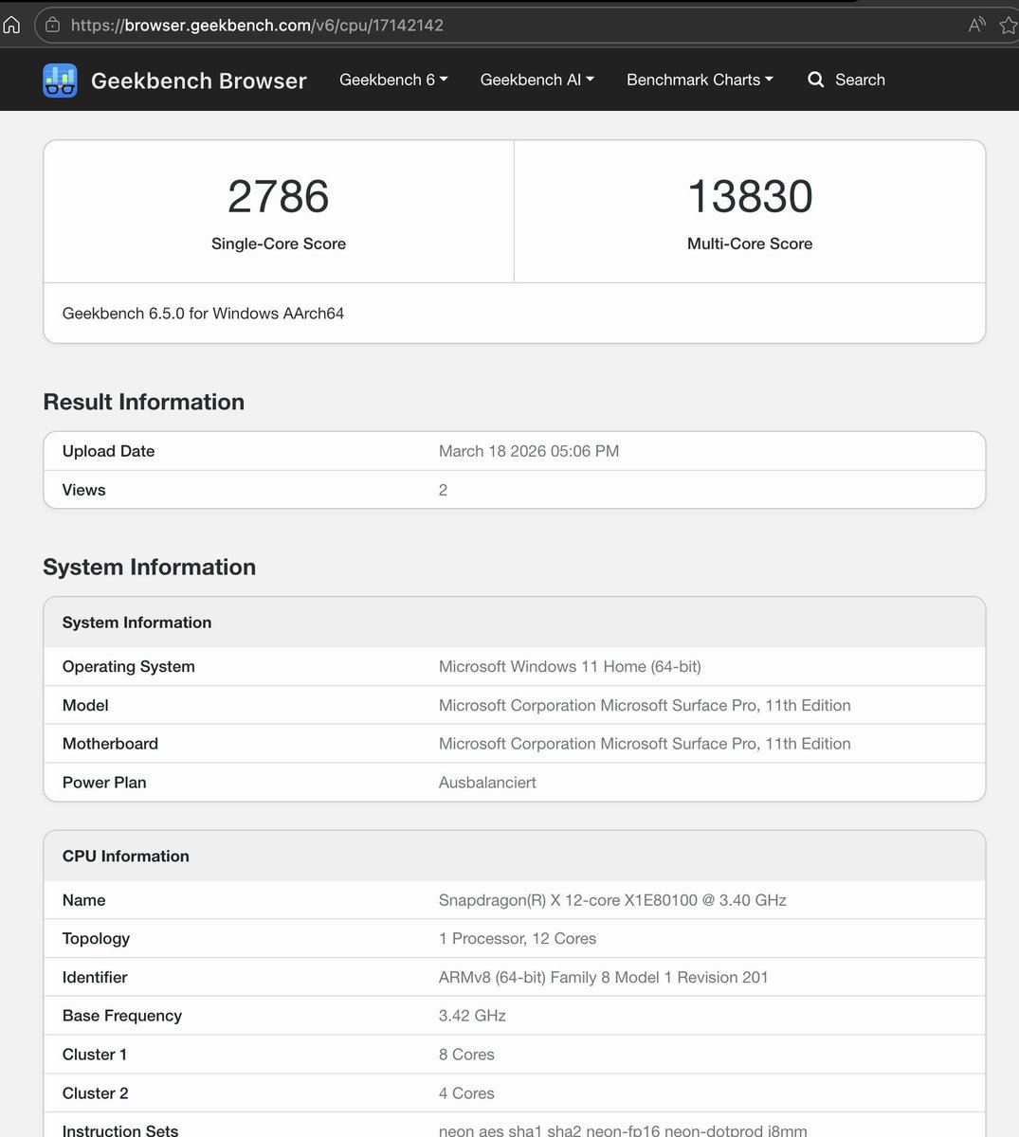Click Snapdragon(R) X 12-core X1E80100 name
This screenshot has height=1137, width=1019.
(612, 900)
